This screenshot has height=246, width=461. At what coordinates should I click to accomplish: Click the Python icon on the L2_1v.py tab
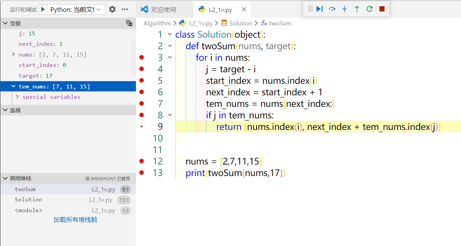(x=202, y=10)
